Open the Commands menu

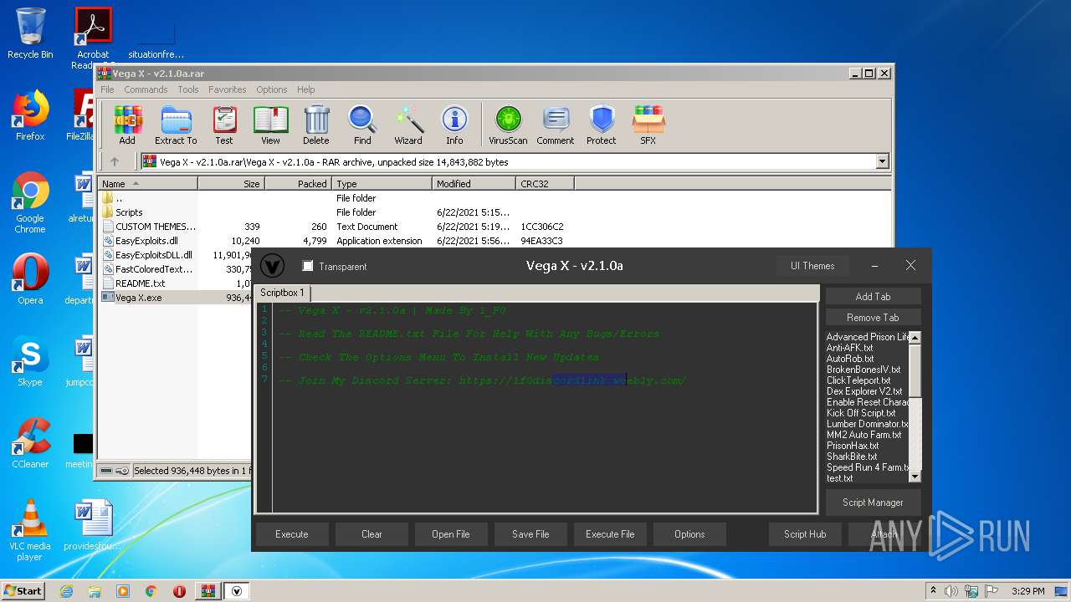pyautogui.click(x=146, y=89)
